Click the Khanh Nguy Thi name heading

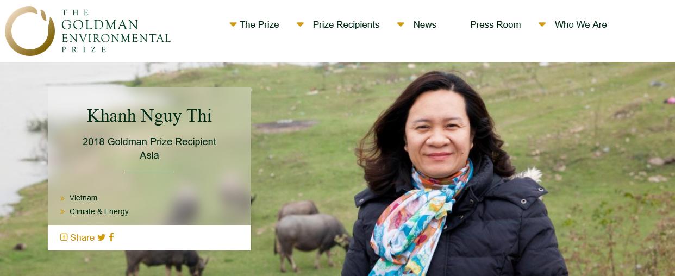coord(149,116)
